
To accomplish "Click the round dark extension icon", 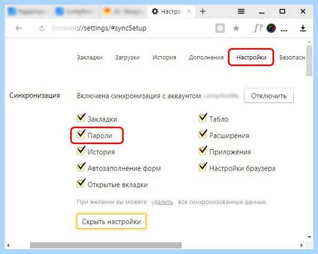I will pyautogui.click(x=271, y=28).
